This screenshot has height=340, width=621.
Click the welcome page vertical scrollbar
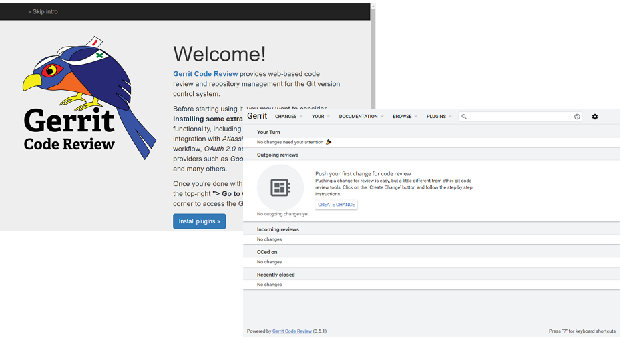(373, 57)
